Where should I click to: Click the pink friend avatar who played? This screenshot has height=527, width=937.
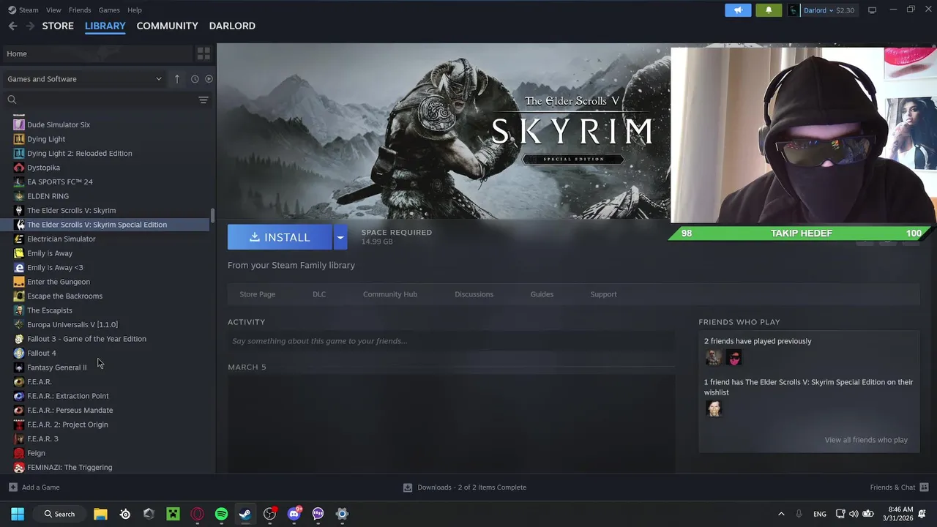coord(733,357)
